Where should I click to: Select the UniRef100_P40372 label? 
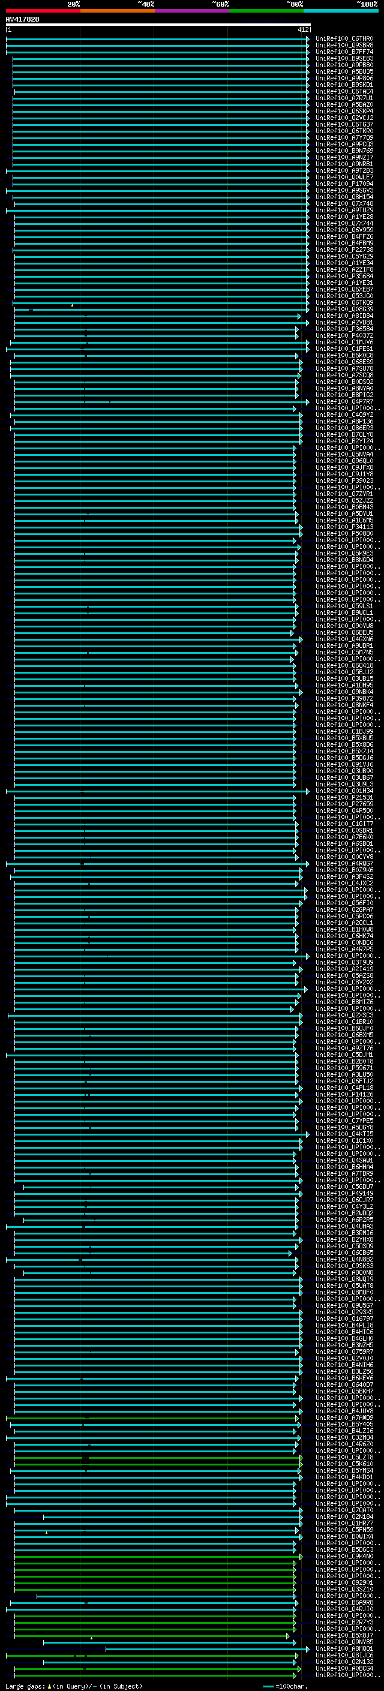[344, 335]
